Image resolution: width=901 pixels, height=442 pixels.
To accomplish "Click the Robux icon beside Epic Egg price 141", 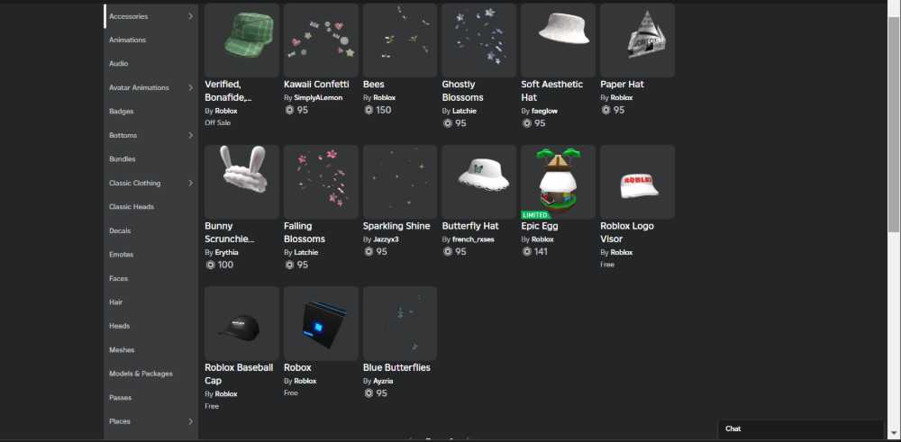I will 527,251.
